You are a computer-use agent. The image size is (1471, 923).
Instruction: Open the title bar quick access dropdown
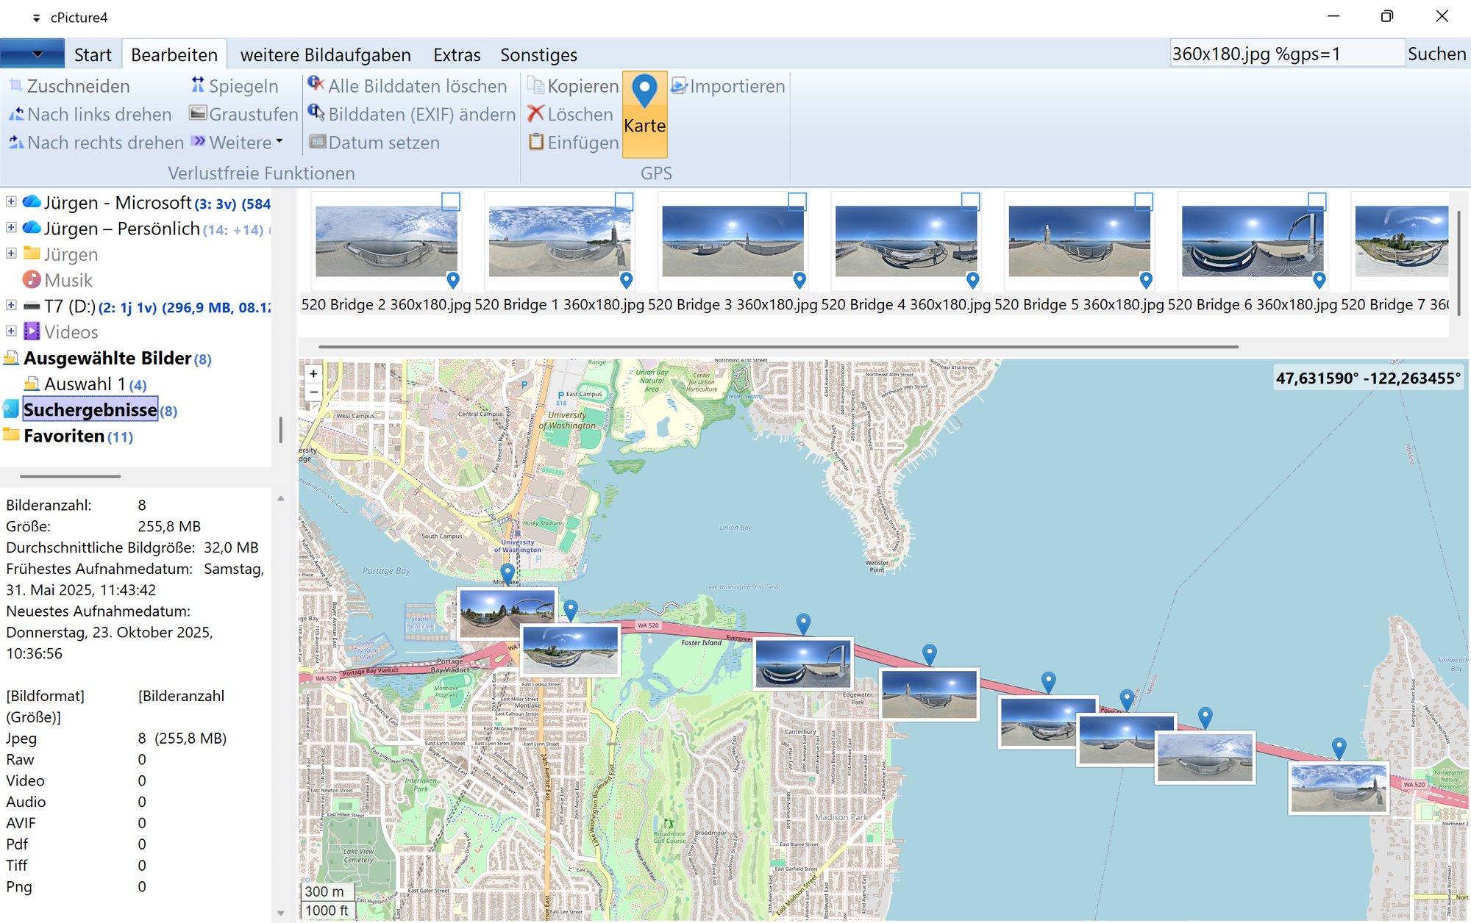point(37,18)
